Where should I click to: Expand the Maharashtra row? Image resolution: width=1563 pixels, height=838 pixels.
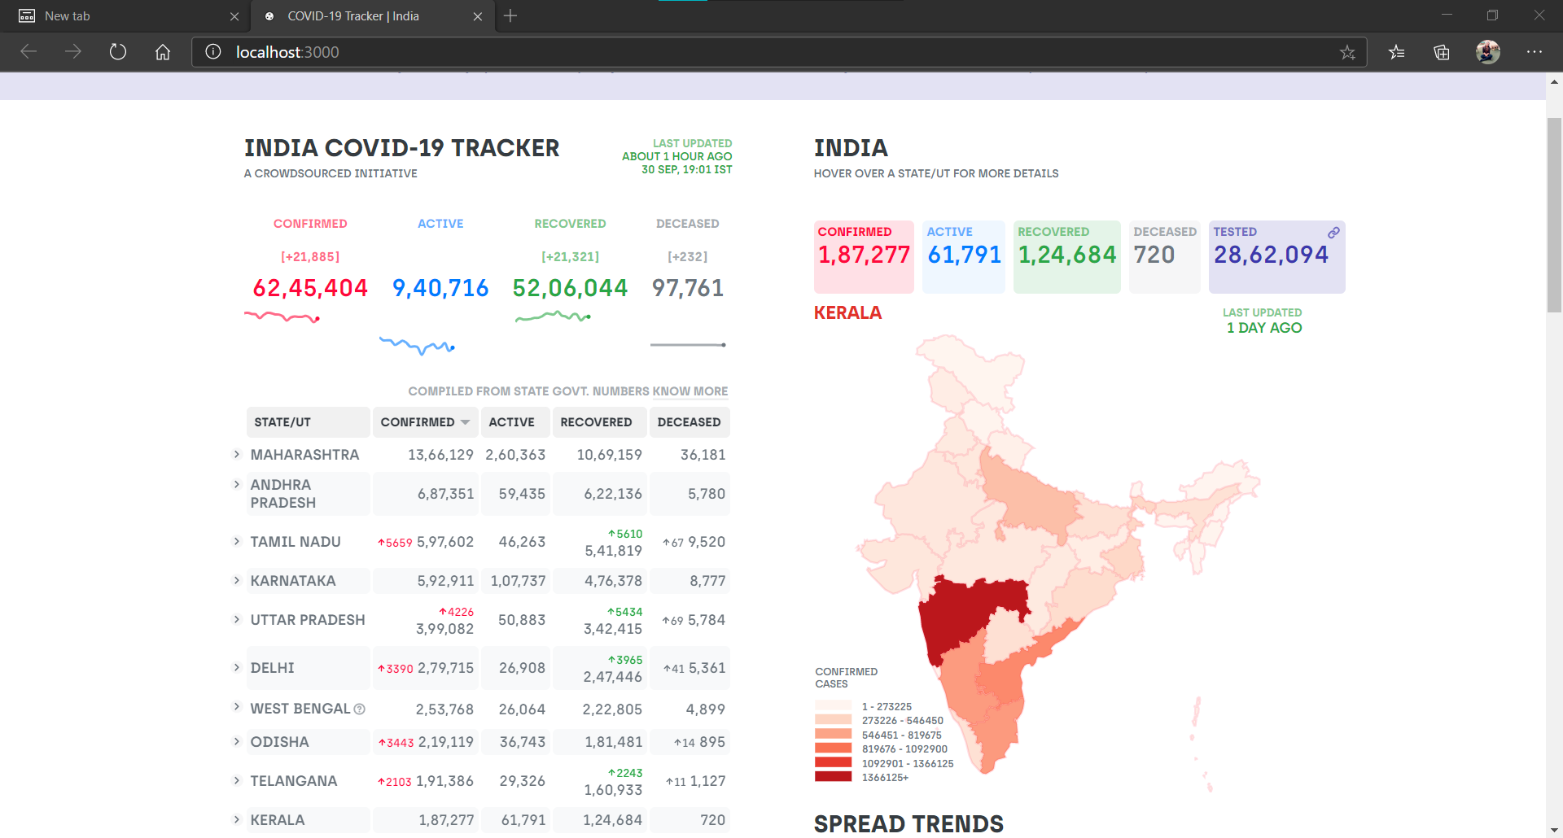pos(237,454)
